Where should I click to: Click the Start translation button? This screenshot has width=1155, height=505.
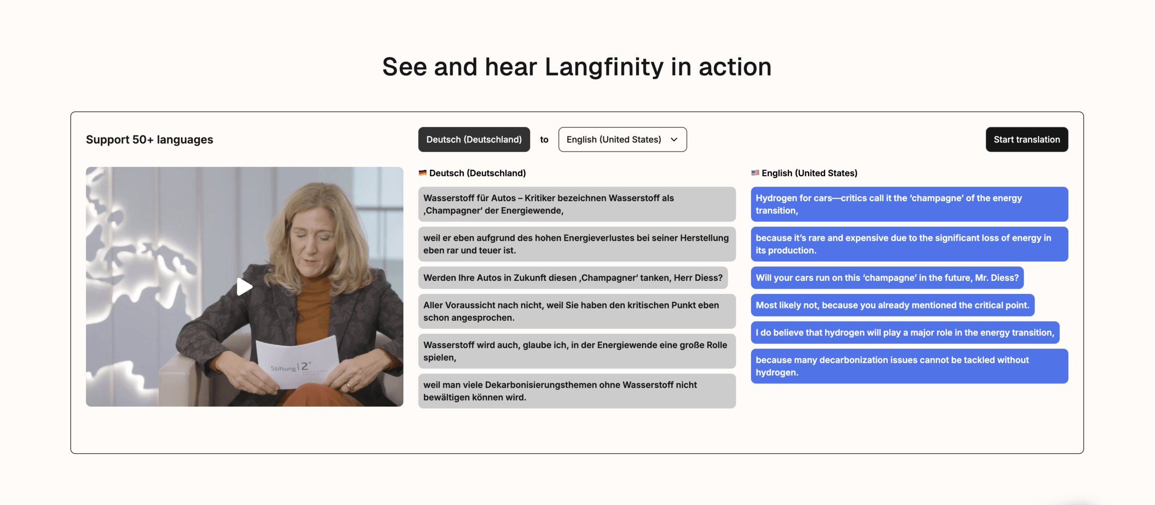click(x=1026, y=140)
